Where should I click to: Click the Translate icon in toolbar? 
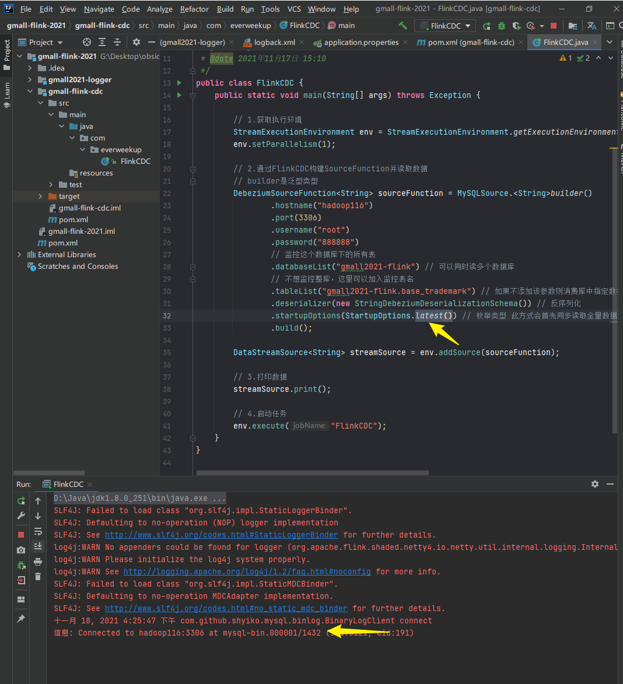point(591,26)
